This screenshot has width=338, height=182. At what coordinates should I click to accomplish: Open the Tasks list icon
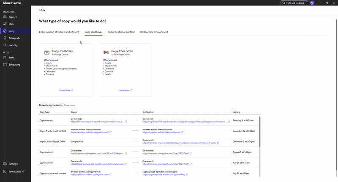click(5, 58)
